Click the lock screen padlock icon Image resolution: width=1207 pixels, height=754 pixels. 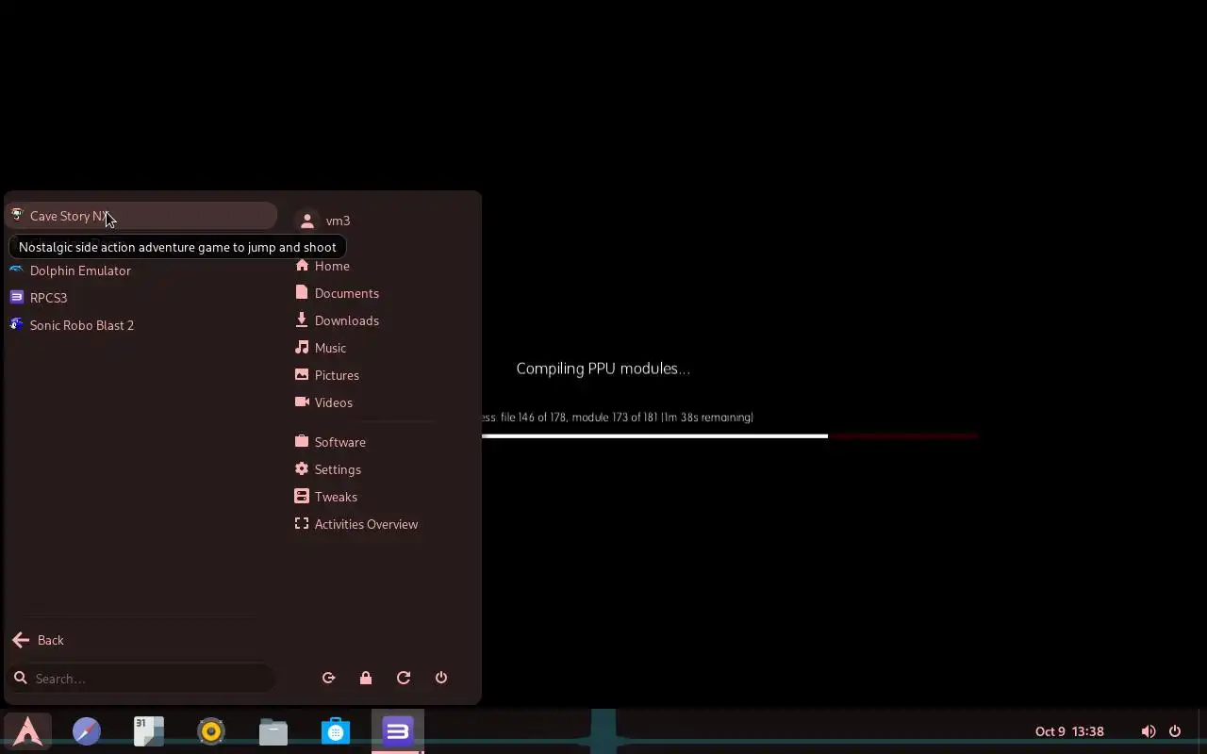(x=366, y=678)
